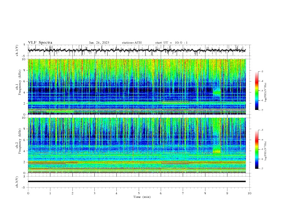Click the ch.2 color scale "log(PSD)(V²/Hz)" label

265,151
